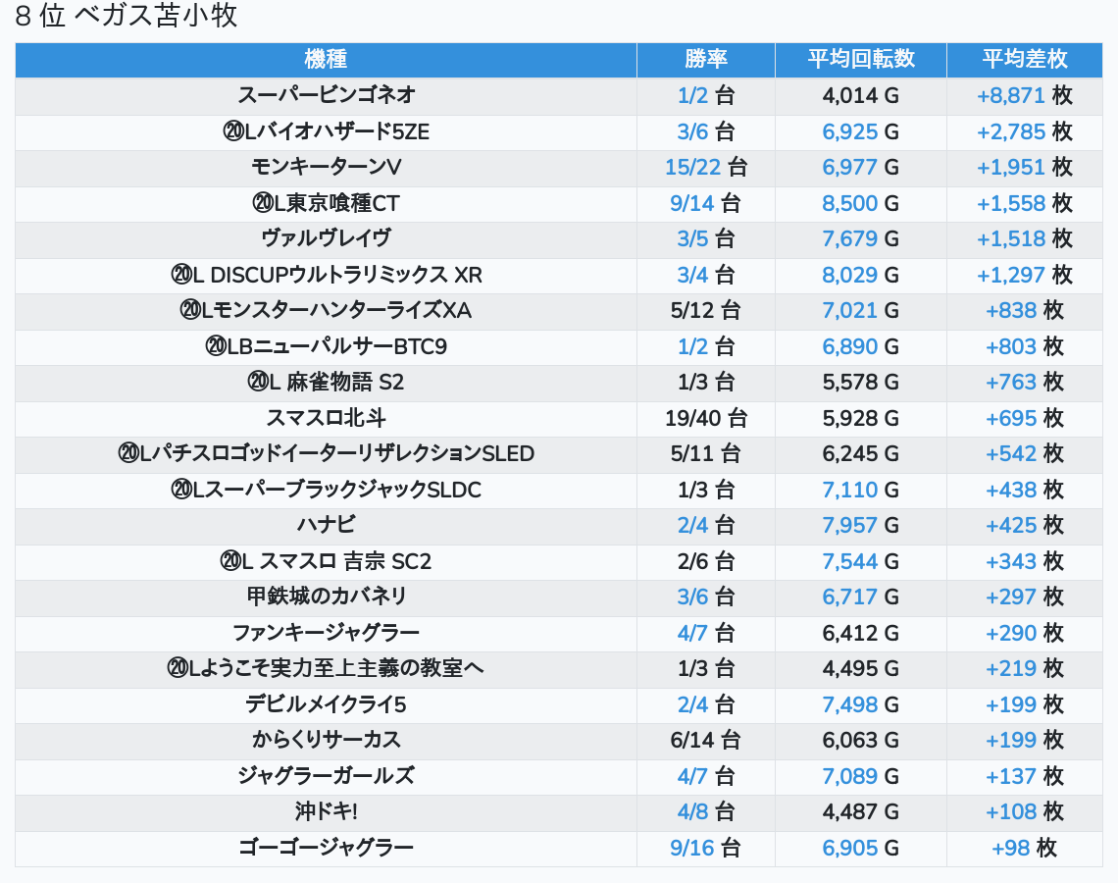Click the 9/14 台 win rate cell
The height and width of the screenshot is (883, 1118).
[x=706, y=204]
